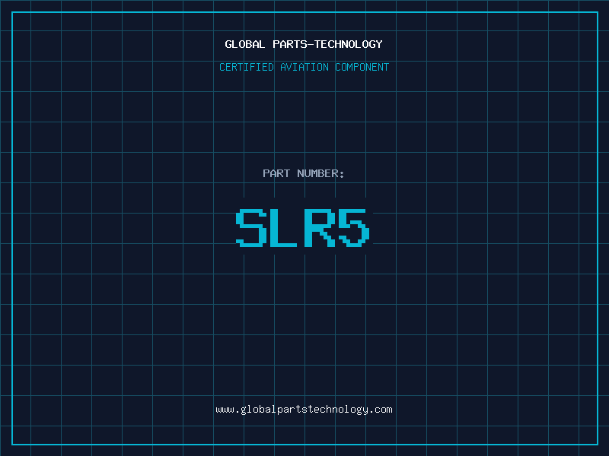
Task: Select the word CERTIFIED in the subtitle
Action: coord(247,67)
